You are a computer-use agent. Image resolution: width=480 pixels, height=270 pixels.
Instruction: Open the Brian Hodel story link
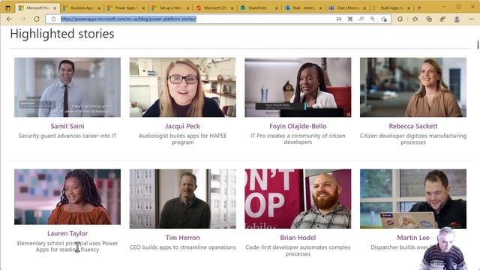click(298, 238)
